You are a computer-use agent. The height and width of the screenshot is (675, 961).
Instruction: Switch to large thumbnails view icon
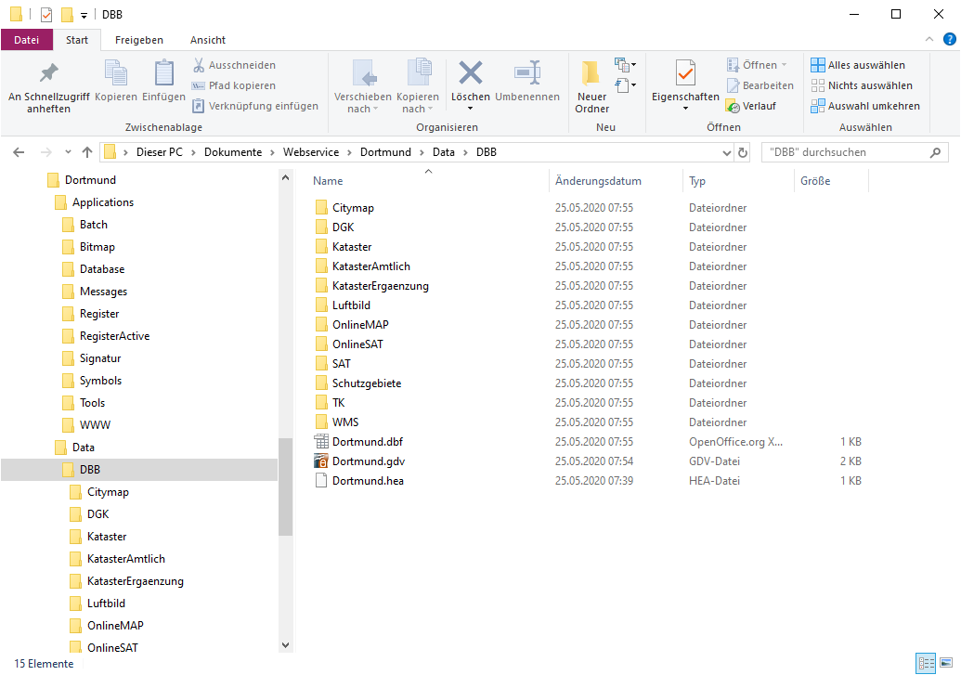click(945, 663)
